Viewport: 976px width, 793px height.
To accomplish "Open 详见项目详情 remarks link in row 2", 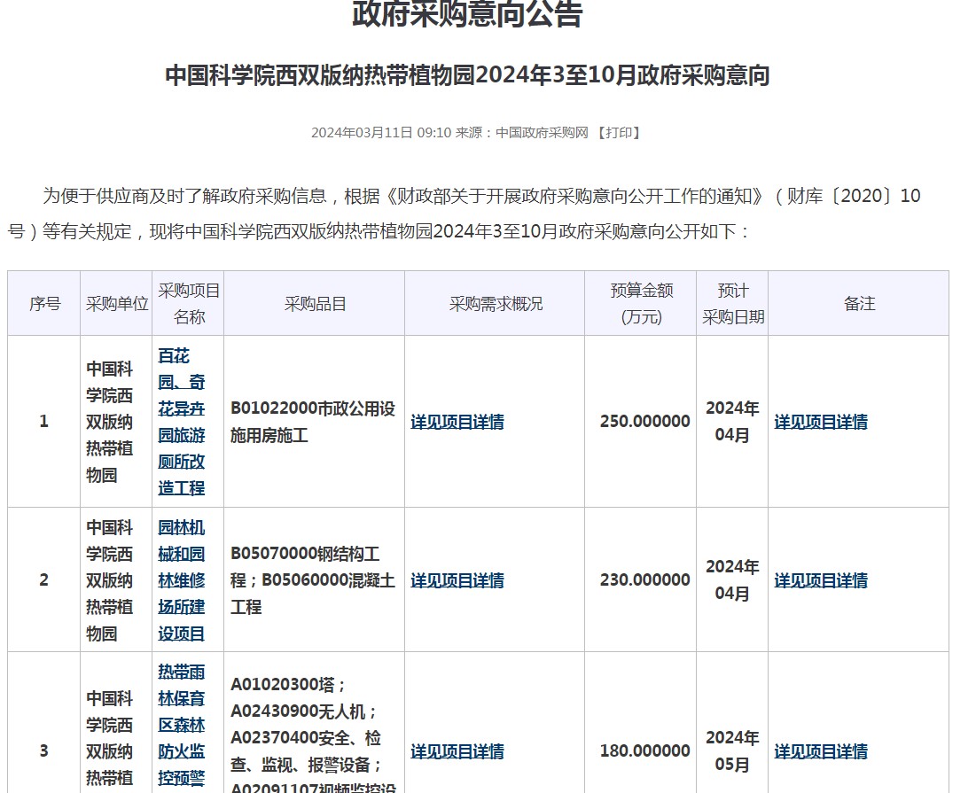I will (x=821, y=580).
